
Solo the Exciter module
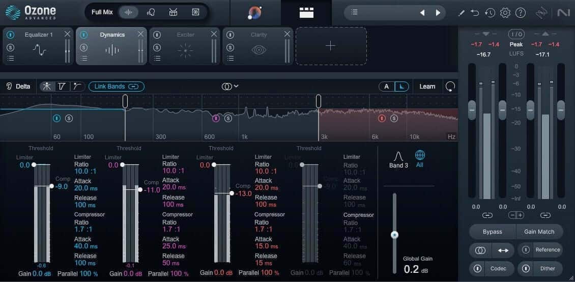[x=157, y=48]
